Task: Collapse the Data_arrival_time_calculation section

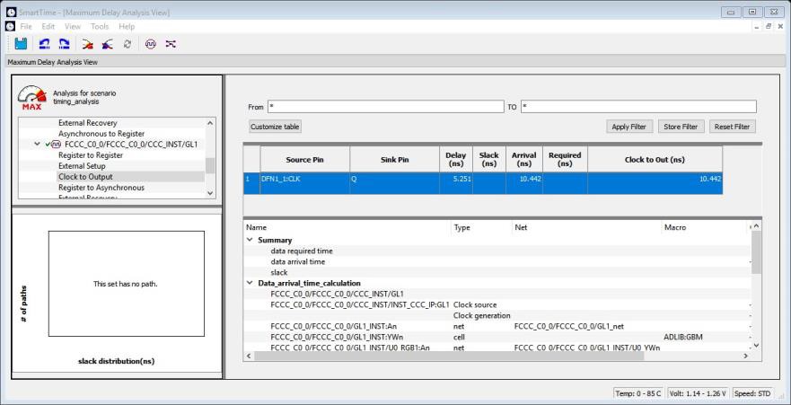Action: [250, 283]
